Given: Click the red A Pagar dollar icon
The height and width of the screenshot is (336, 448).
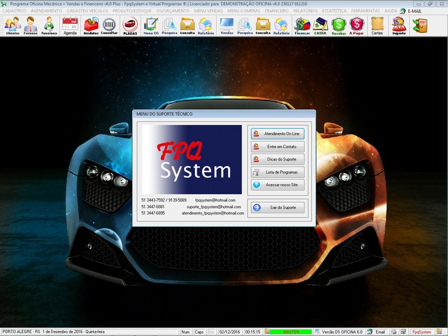Looking at the screenshot, I should (357, 26).
